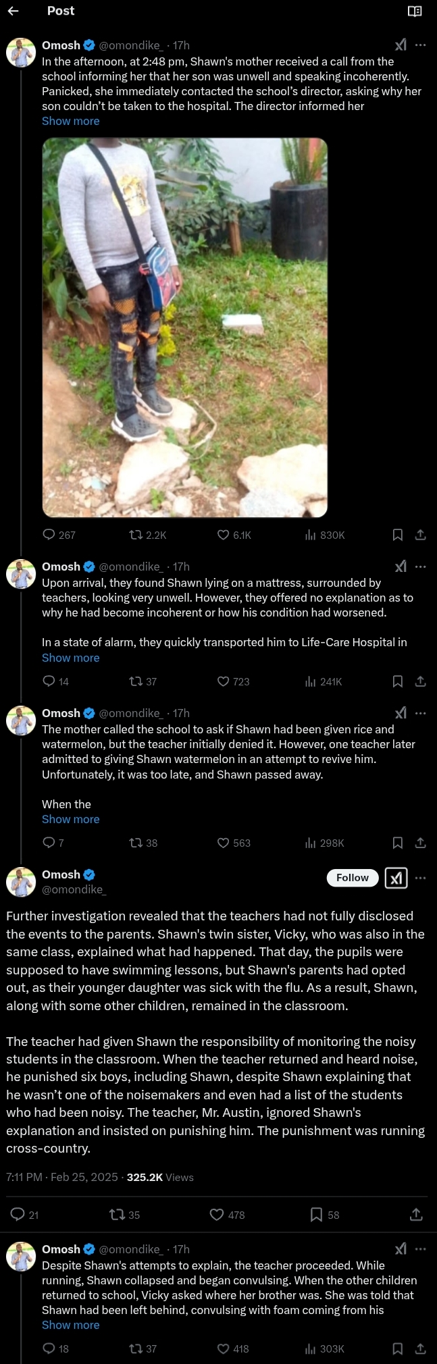Click Grok icon on the main post
Screen dimensions: 437x1364
[396, 878]
